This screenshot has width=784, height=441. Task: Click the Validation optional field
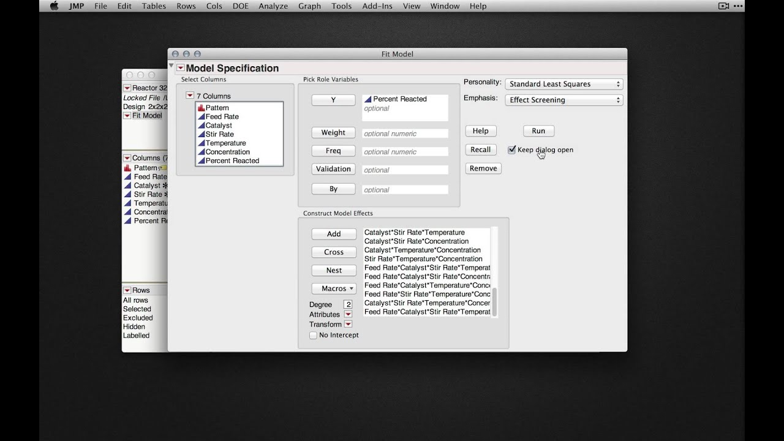point(405,170)
